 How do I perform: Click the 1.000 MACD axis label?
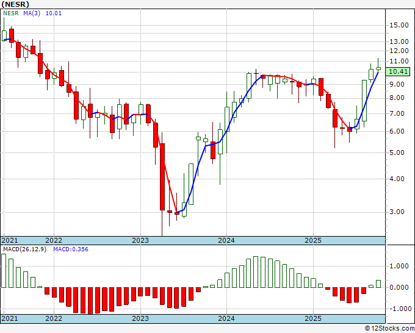point(399,267)
